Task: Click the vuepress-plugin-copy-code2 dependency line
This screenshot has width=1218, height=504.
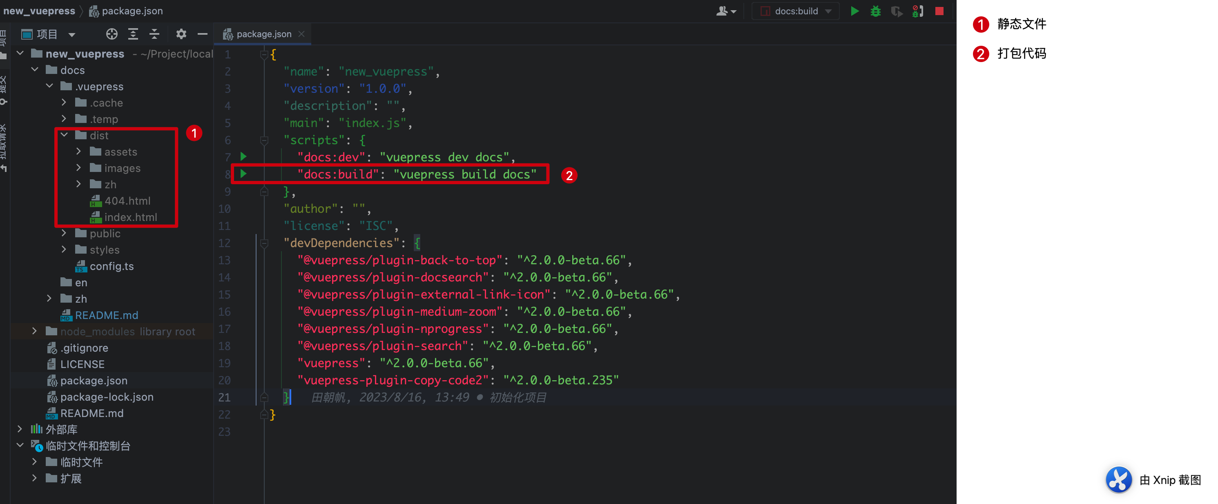Action: pos(458,380)
